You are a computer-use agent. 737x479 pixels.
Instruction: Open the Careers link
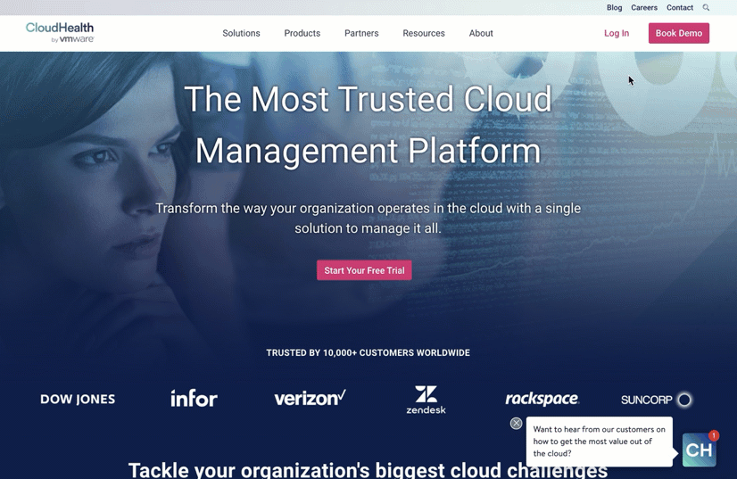[644, 7]
